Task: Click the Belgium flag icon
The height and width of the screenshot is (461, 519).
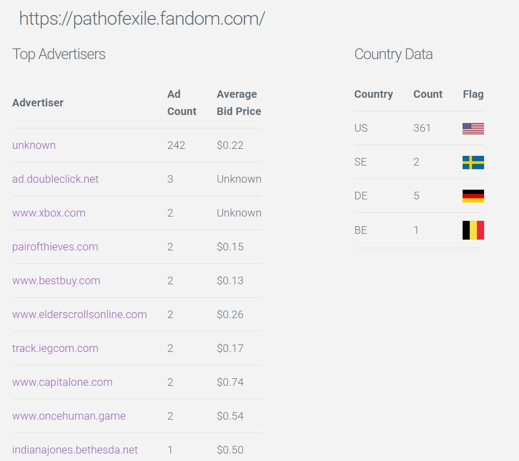Action: (x=473, y=230)
